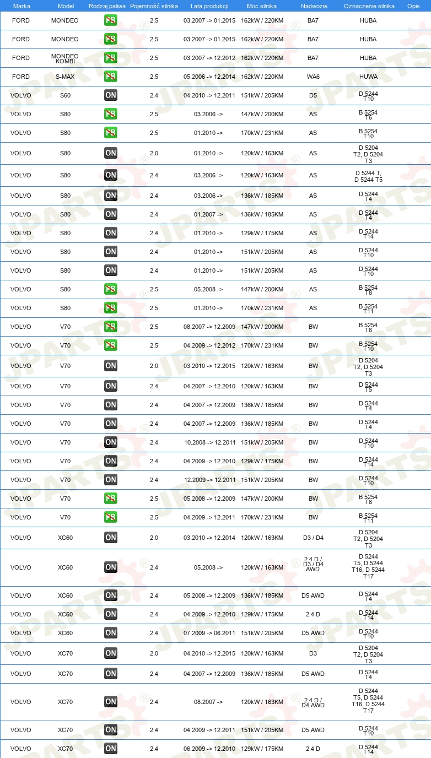Click petrol icon in V70 05.2008 -> 12.2009 row

[111, 499]
